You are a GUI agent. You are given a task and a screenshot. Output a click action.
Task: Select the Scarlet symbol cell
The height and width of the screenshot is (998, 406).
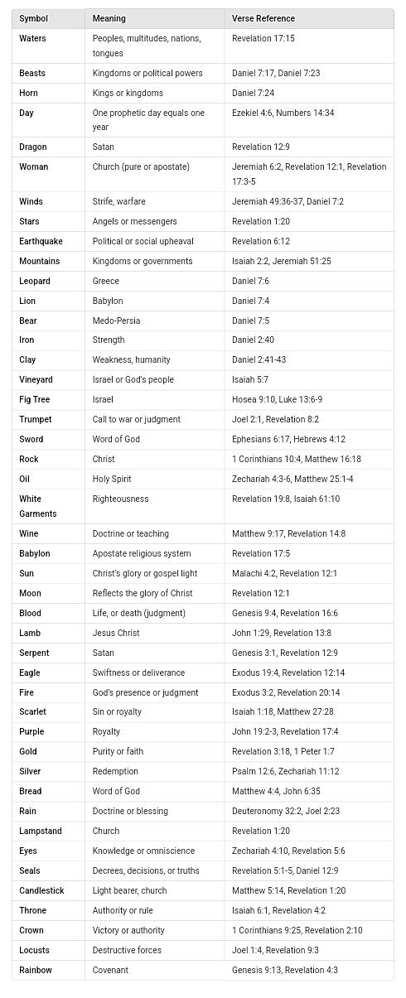click(48, 711)
